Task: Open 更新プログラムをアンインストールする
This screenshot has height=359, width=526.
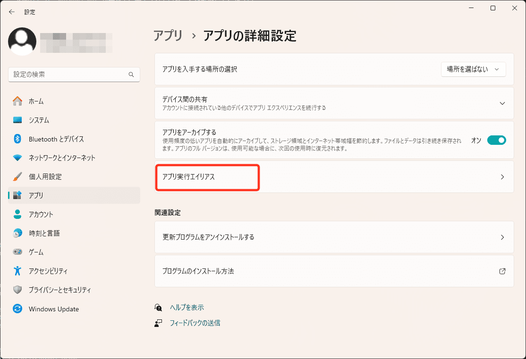Action: click(x=334, y=237)
